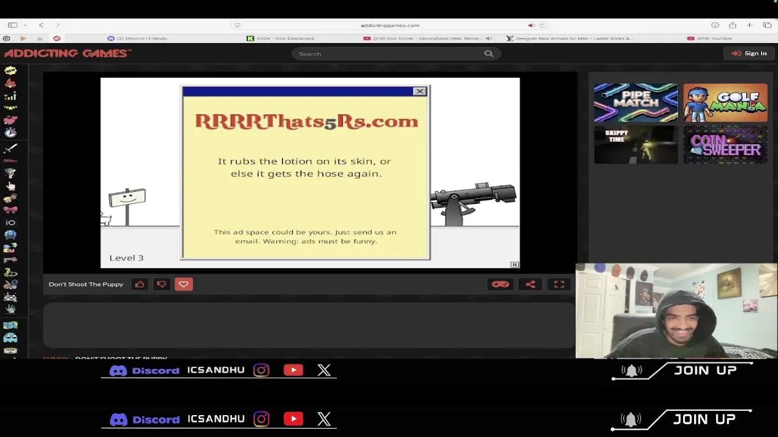Click the Addicting Games logo
The width and height of the screenshot is (778, 437).
67,53
